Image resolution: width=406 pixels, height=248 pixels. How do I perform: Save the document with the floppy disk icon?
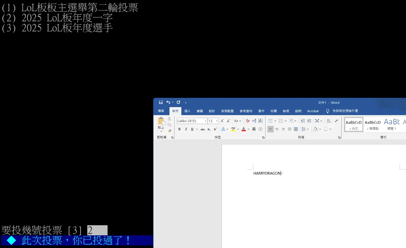[x=161, y=102]
